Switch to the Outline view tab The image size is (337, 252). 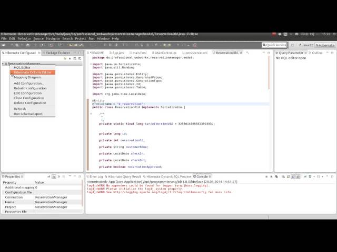point(315,52)
